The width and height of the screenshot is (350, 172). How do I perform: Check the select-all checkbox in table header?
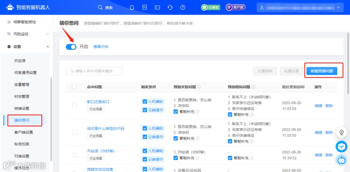[x=74, y=87]
